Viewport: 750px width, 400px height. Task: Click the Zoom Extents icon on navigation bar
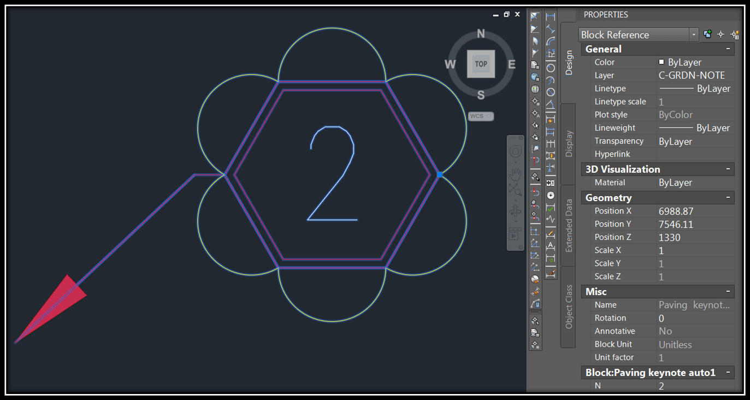click(515, 190)
